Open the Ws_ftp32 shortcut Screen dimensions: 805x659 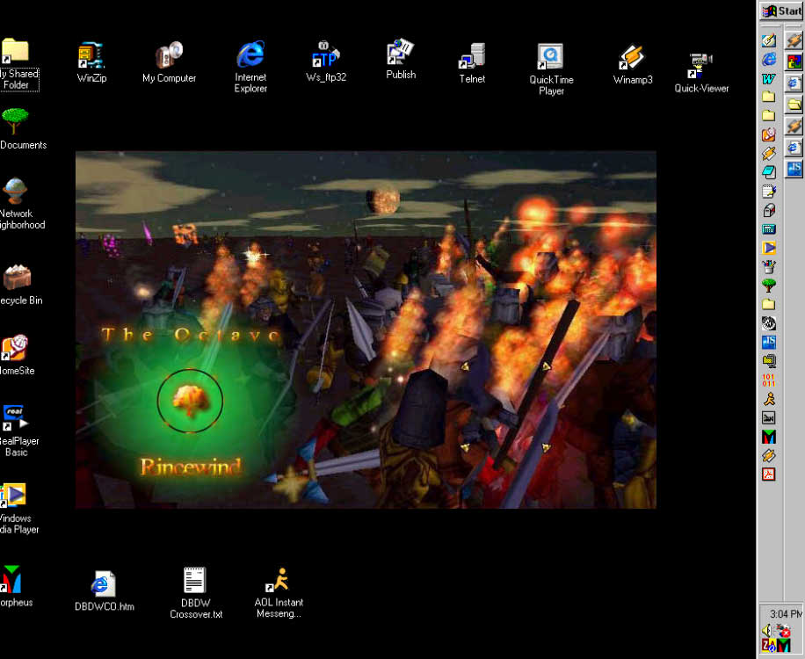pos(326,56)
